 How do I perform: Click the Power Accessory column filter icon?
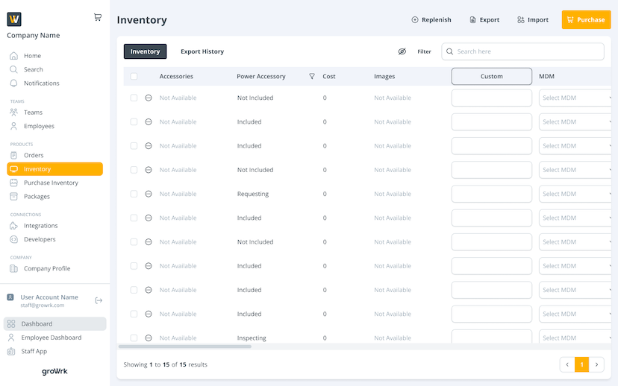312,76
